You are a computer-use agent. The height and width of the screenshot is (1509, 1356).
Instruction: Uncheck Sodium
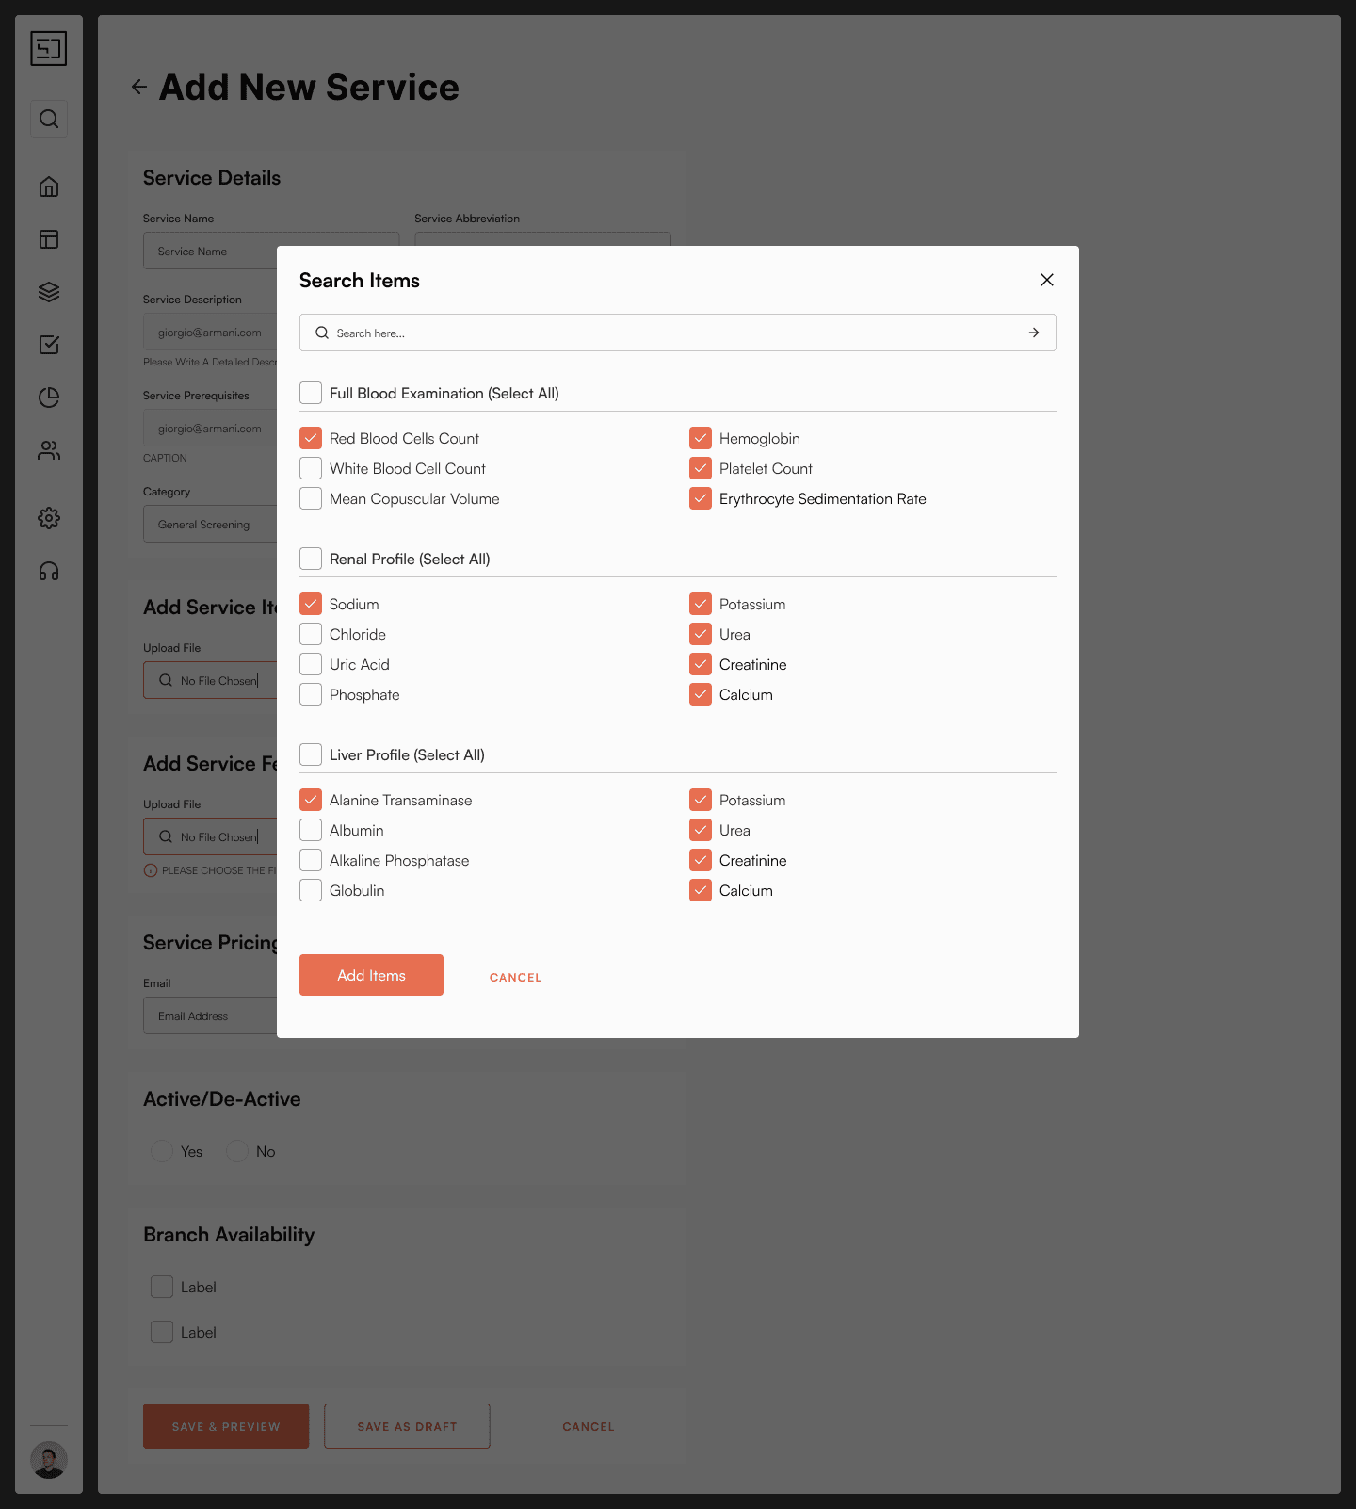coord(311,604)
